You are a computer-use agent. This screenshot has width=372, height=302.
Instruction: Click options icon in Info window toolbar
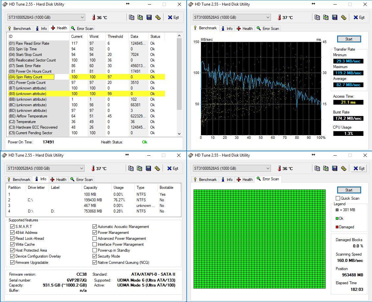157,168
